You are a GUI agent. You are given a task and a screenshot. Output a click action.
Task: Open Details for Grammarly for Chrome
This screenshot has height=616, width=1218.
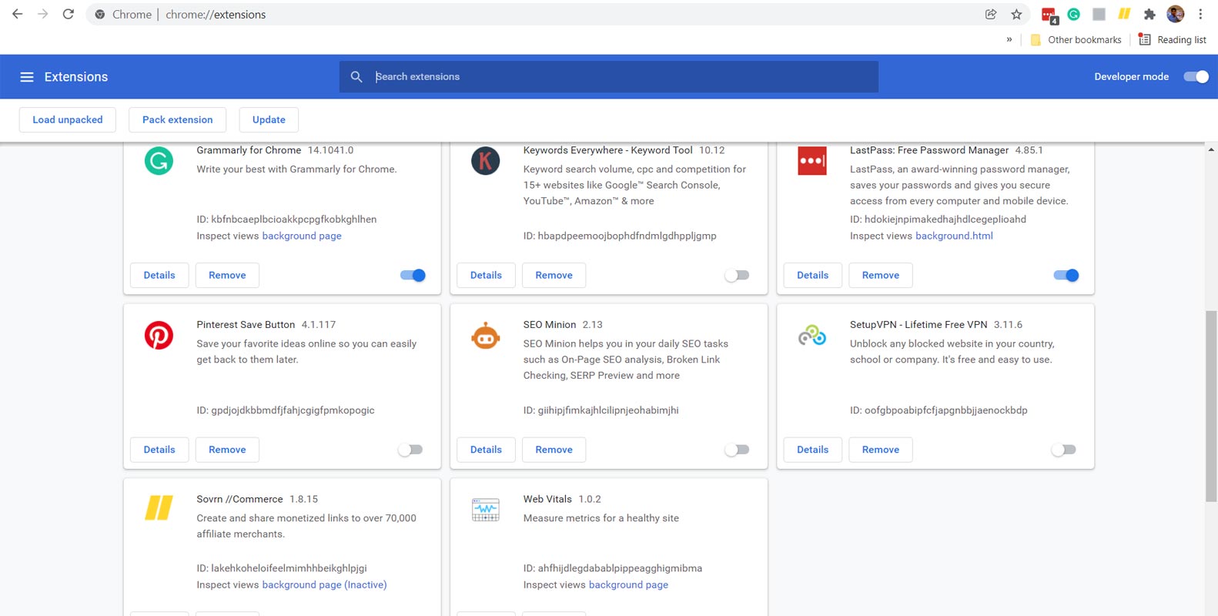[x=159, y=275]
